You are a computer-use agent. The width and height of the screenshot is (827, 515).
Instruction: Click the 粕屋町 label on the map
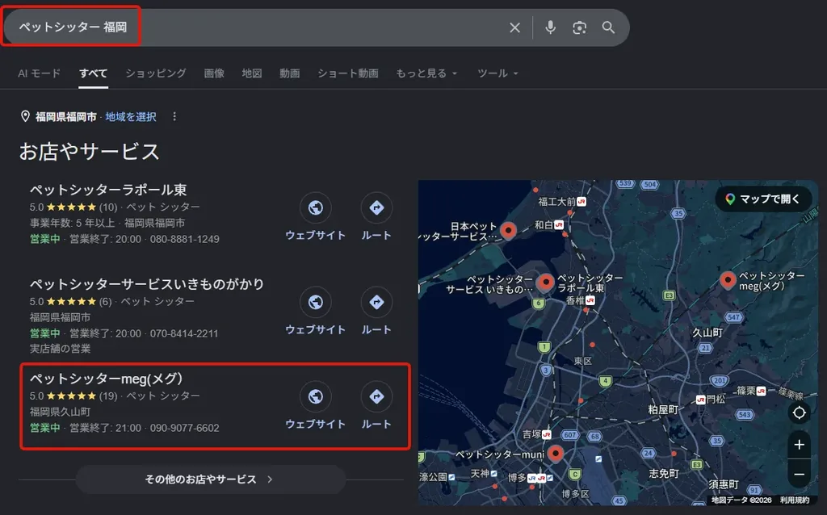pyautogui.click(x=663, y=409)
